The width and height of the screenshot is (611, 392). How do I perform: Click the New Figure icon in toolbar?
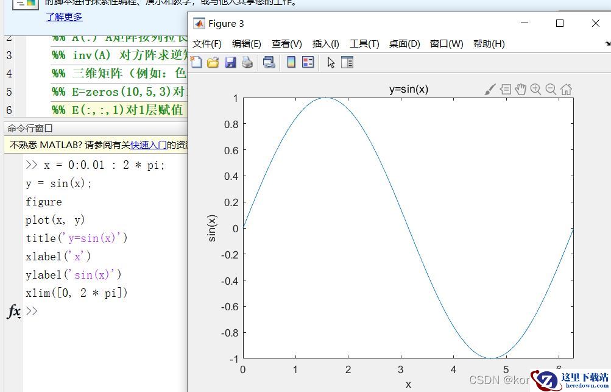pos(196,62)
